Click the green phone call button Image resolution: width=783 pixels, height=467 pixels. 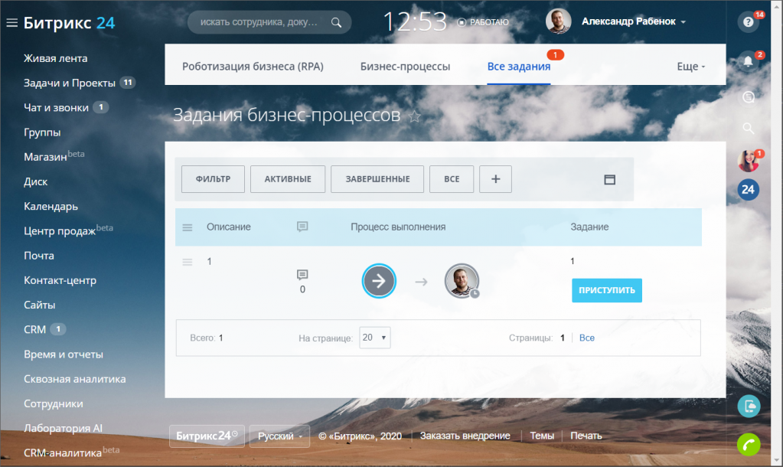[x=748, y=444]
